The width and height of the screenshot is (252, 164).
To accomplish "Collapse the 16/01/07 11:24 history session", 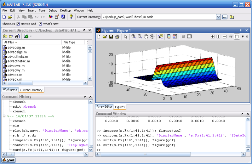I will (4, 116).
